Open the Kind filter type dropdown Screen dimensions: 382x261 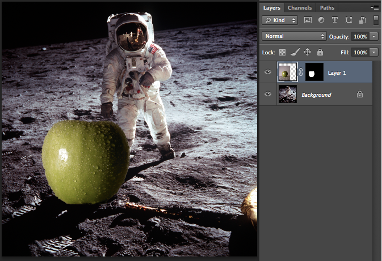[280, 20]
